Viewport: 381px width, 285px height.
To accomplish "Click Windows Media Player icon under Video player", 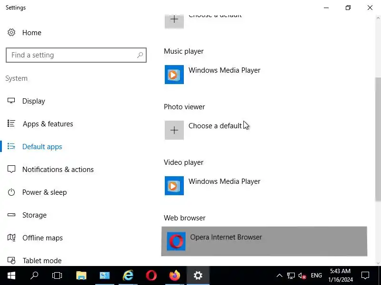I will tap(174, 186).
